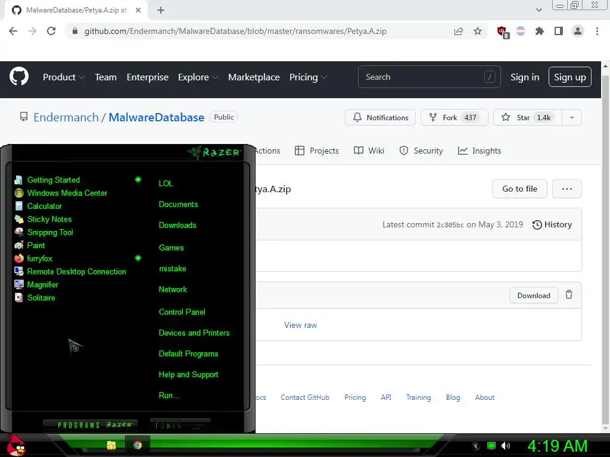The width and height of the screenshot is (610, 457).
Task: Click the trash delete file icon
Action: [569, 295]
